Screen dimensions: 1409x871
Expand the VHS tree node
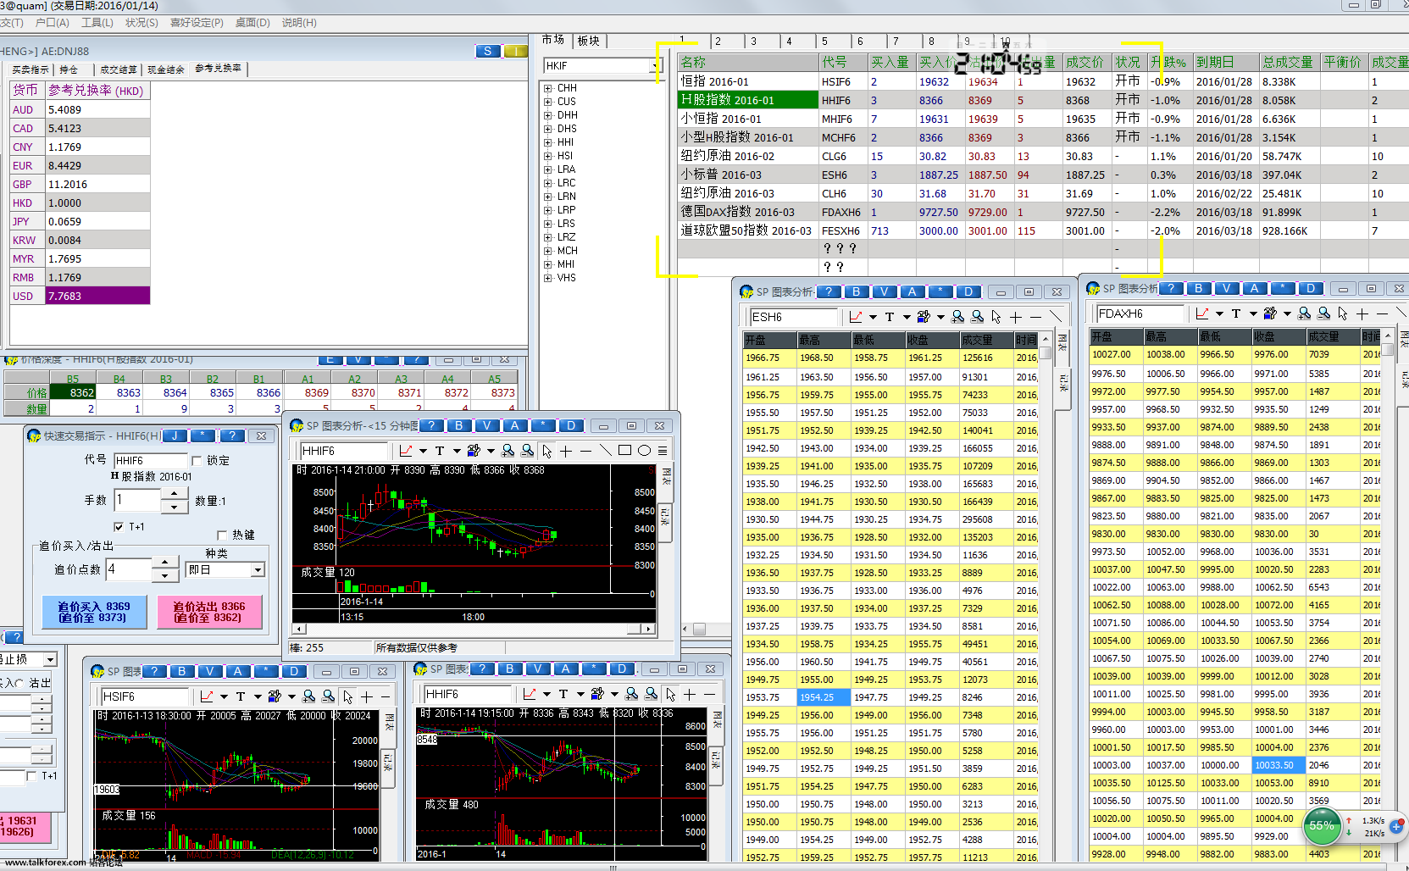(548, 278)
